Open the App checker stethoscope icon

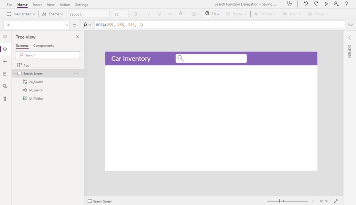tap(289, 4)
